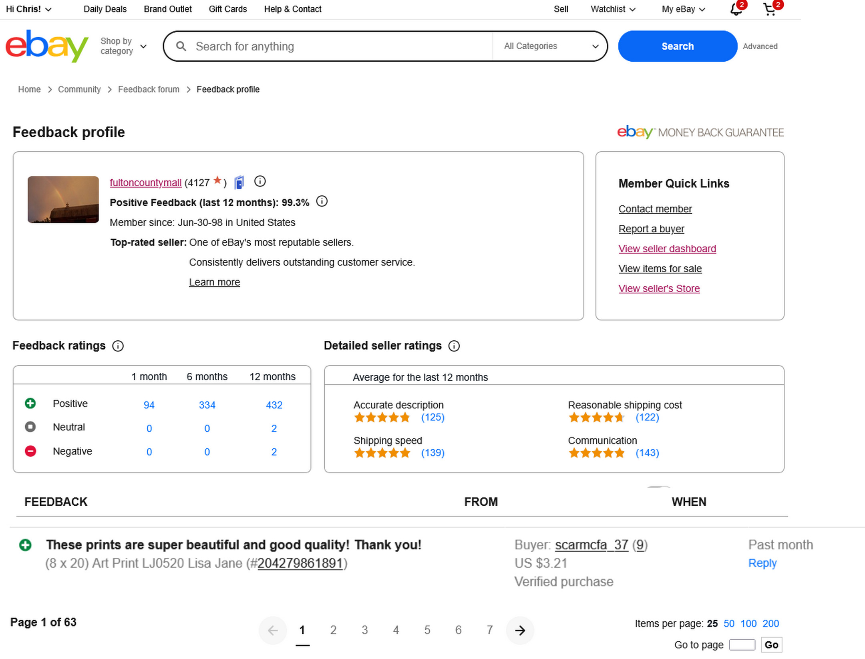Image resolution: width=865 pixels, height=659 pixels.
Task: Open the shopping cart icon
Action: (x=769, y=9)
